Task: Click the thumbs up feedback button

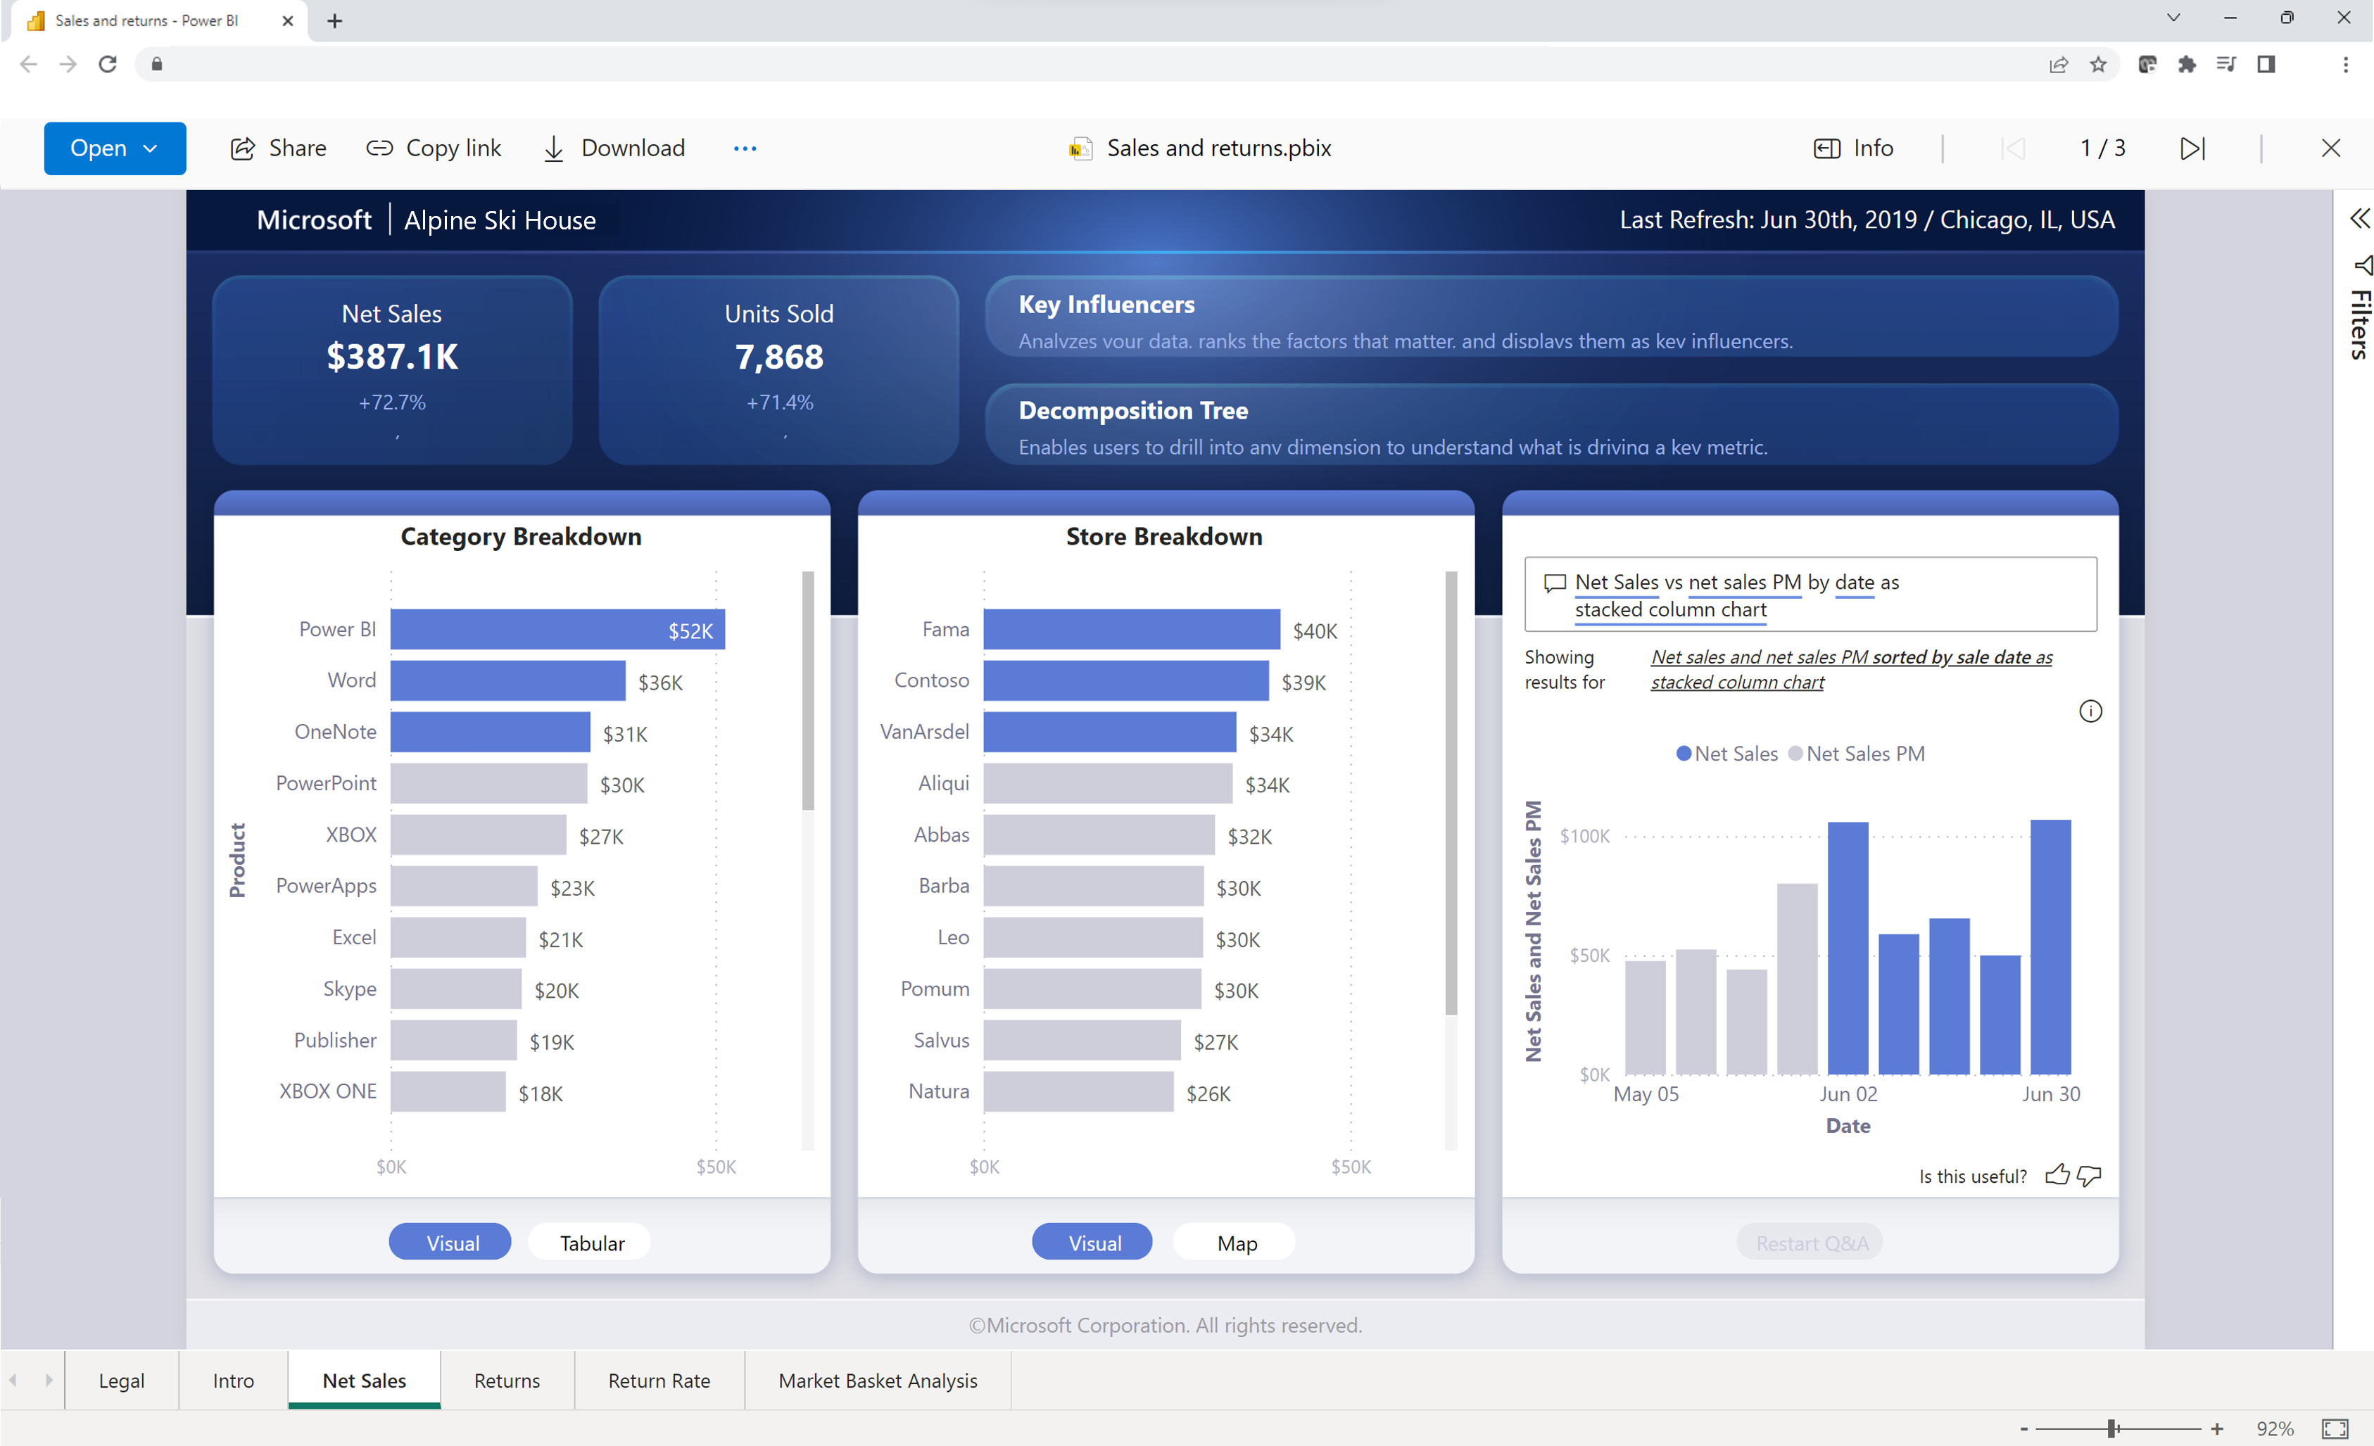Action: point(2059,1175)
